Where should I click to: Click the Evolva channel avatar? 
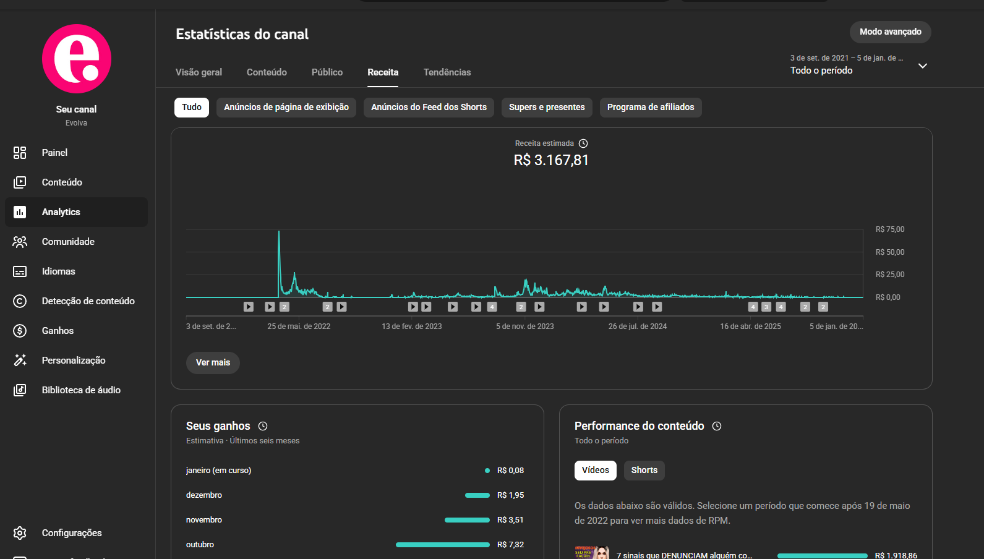click(x=77, y=59)
